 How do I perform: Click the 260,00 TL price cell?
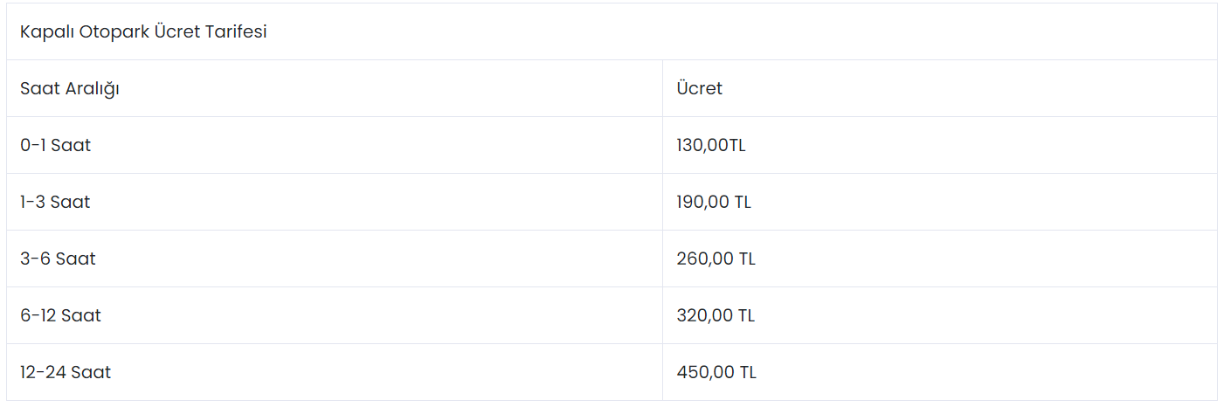pyautogui.click(x=716, y=259)
